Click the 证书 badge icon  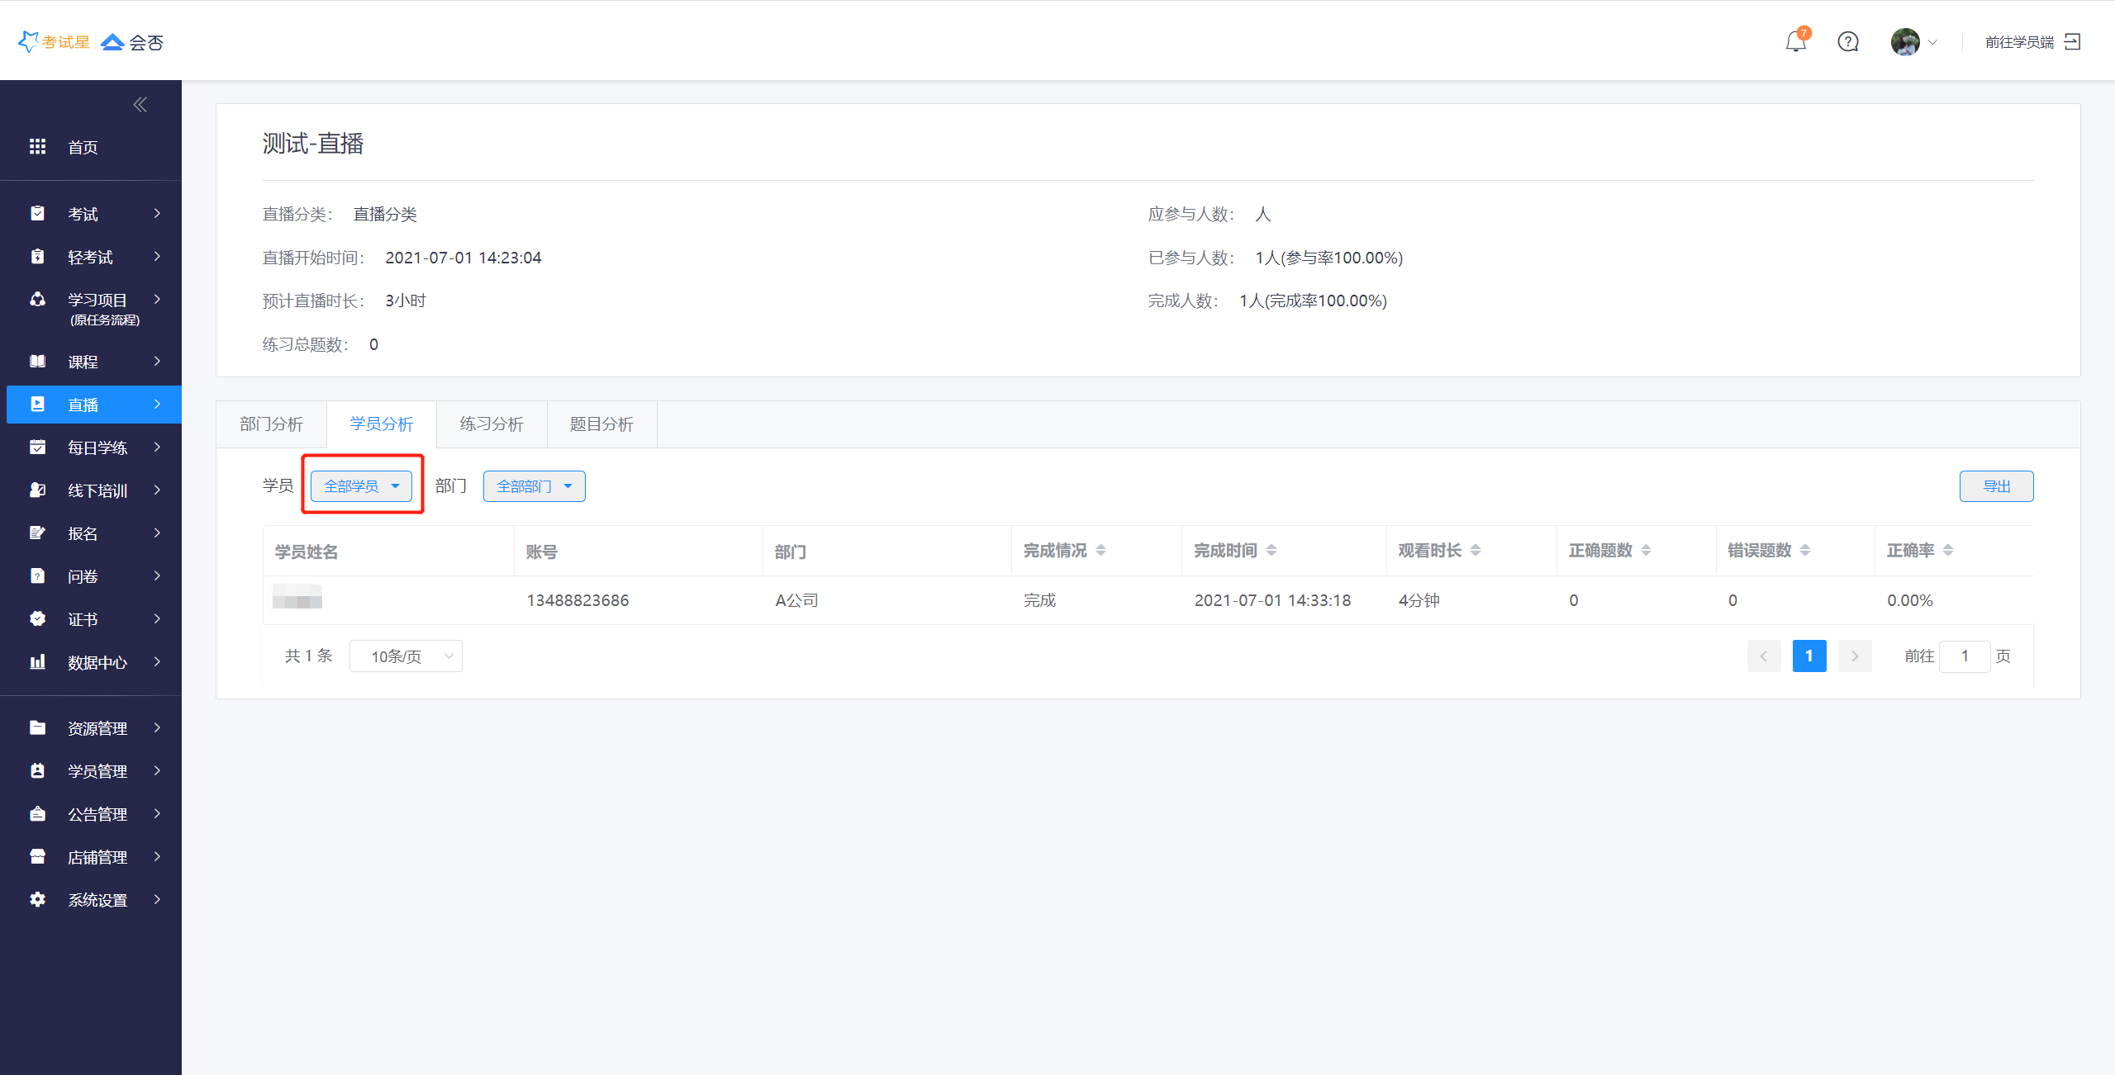coord(37,618)
